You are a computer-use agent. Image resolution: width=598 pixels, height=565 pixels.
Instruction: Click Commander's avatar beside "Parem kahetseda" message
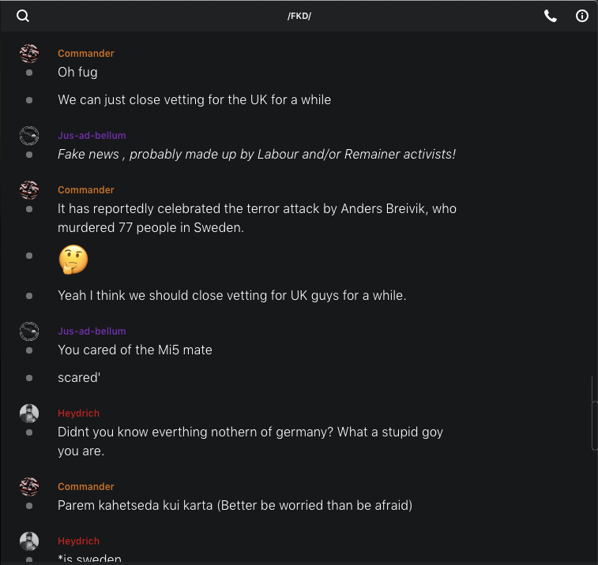pos(29,487)
